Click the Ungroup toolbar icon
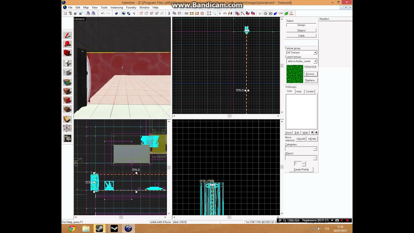 pyautogui.click(x=128, y=13)
